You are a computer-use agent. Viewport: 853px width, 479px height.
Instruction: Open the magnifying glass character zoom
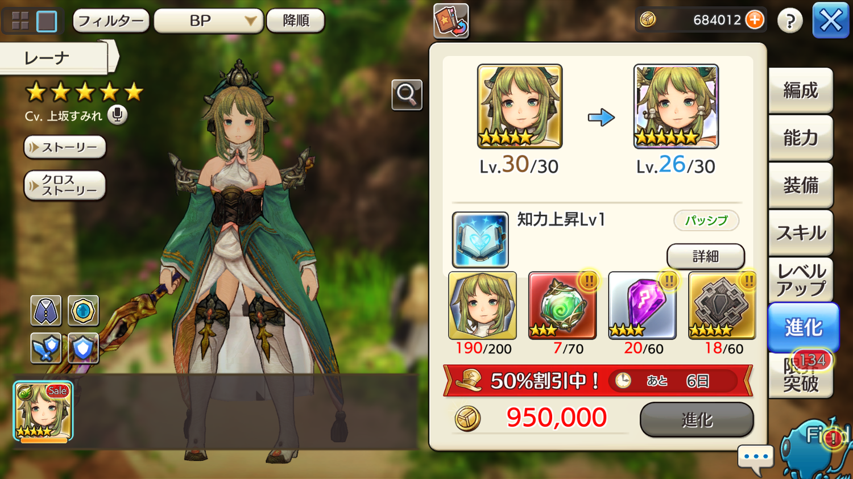pos(407,94)
